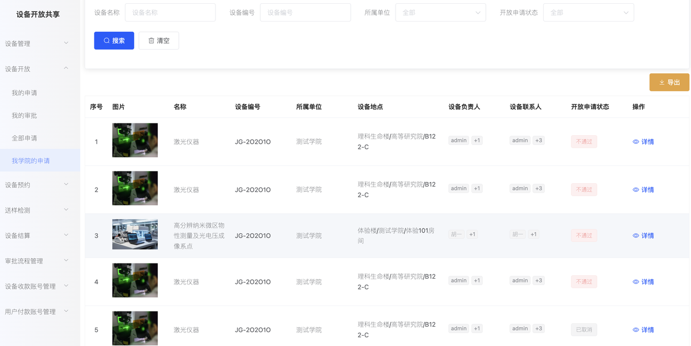Focus the 设备编号 input field

point(305,12)
